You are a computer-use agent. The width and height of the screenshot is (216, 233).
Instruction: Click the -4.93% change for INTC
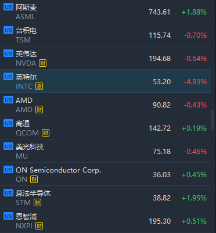(x=195, y=82)
